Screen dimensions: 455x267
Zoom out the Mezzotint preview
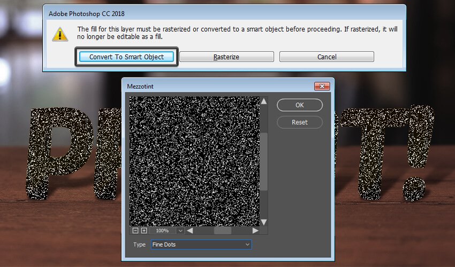(x=135, y=231)
